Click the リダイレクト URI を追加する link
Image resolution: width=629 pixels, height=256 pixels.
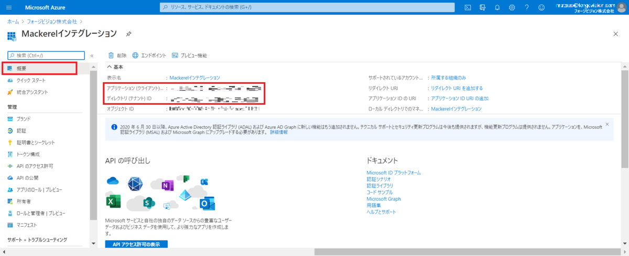(x=457, y=88)
